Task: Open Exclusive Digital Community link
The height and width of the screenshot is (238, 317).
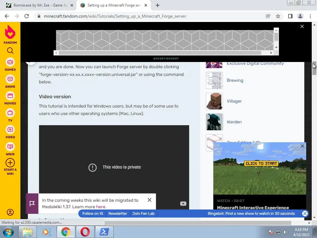Action: 255,63
